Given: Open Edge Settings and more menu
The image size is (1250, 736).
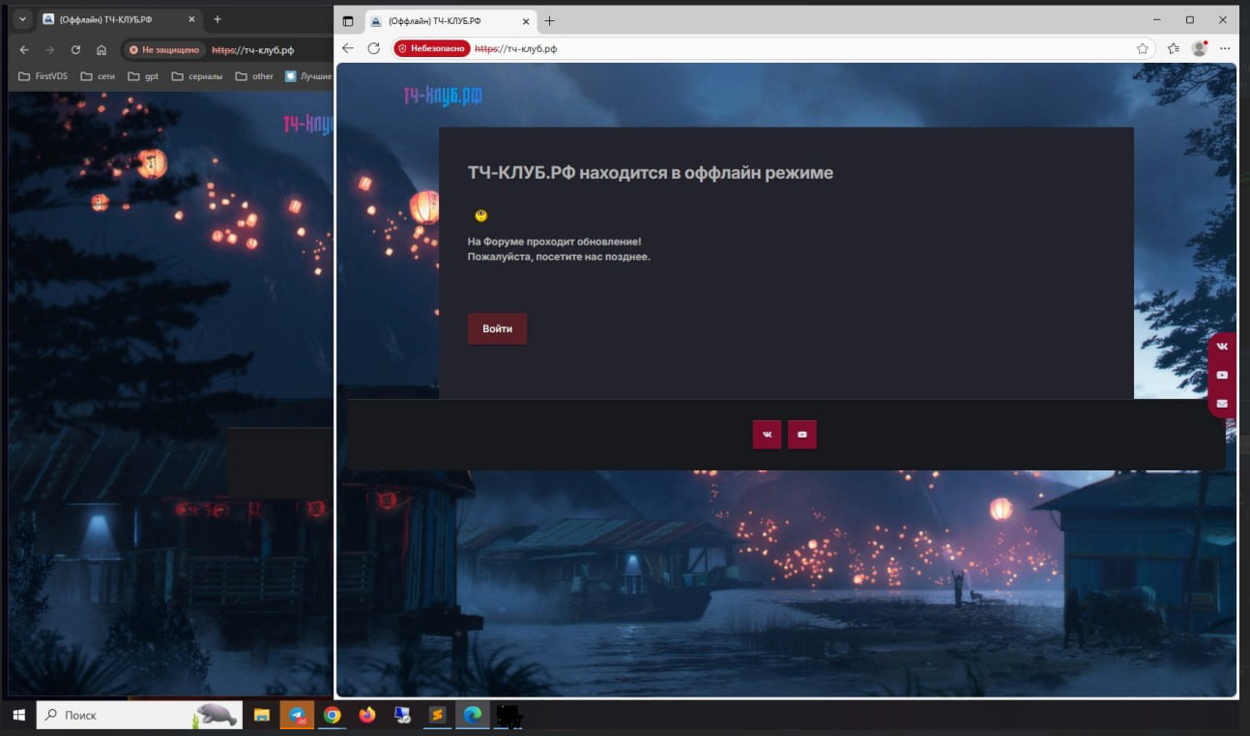Looking at the screenshot, I should (1225, 48).
